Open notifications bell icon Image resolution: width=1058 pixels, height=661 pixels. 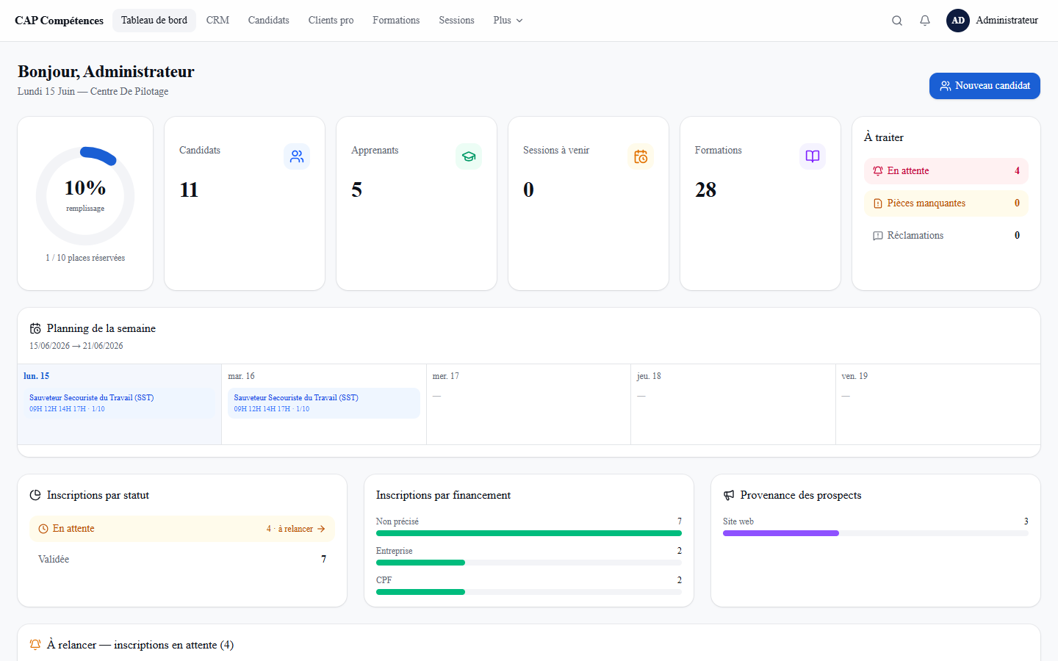[925, 21]
